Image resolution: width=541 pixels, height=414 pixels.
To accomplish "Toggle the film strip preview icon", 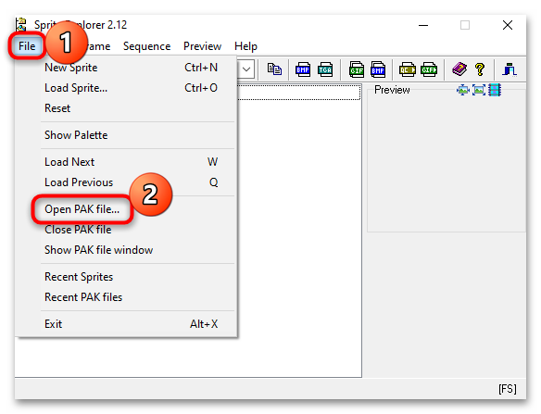I will click(495, 90).
